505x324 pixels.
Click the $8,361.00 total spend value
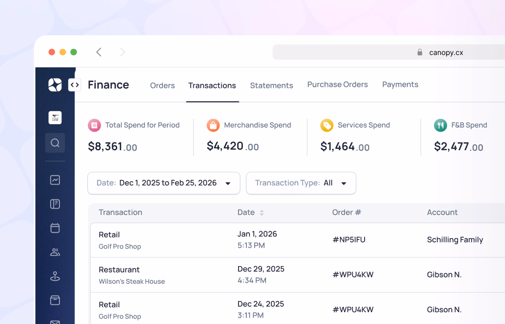tap(112, 147)
